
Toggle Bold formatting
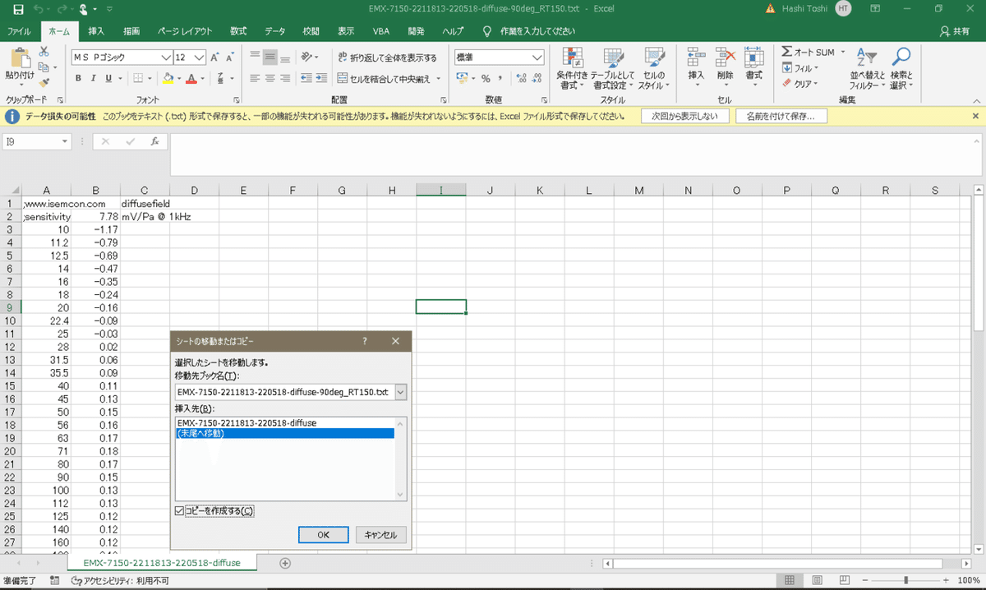(x=79, y=78)
